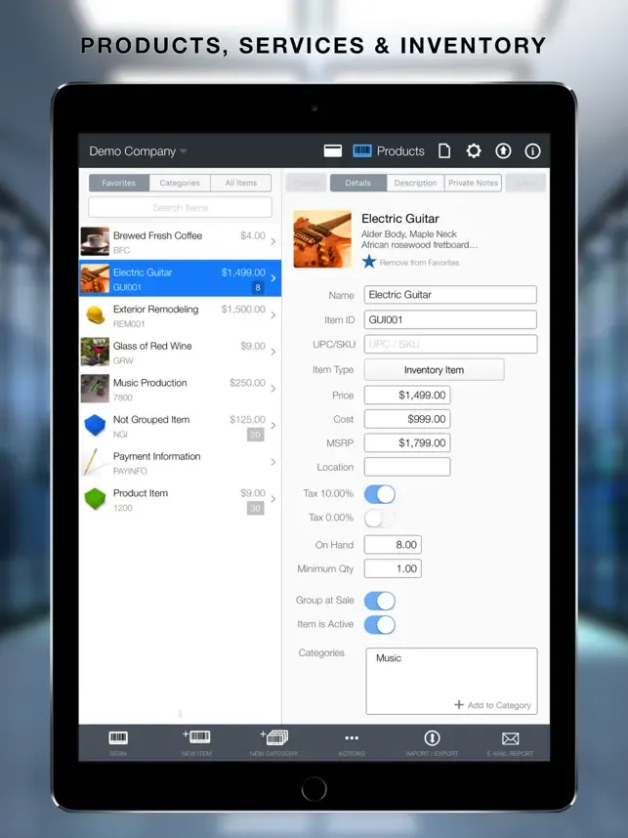Click the MSRP field $1,799.00
This screenshot has height=838, width=628.
click(407, 443)
